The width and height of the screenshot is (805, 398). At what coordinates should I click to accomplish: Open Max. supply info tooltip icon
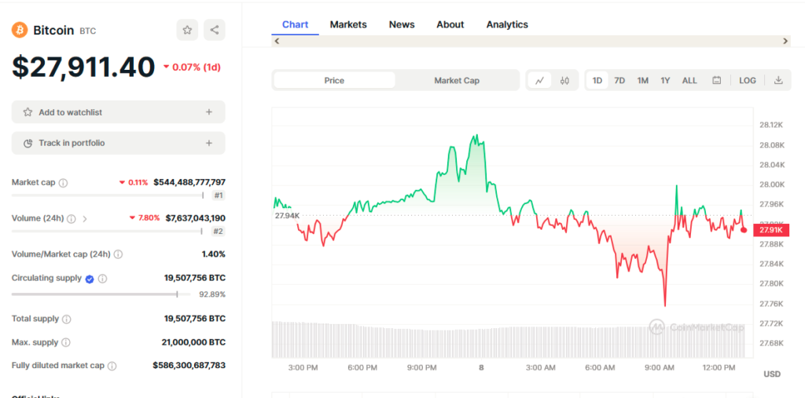(66, 342)
